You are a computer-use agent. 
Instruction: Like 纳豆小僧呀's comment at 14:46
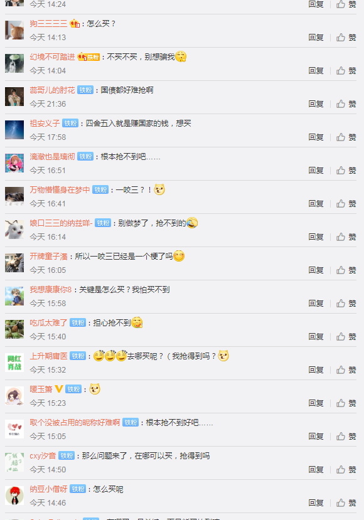pyautogui.click(x=346, y=503)
